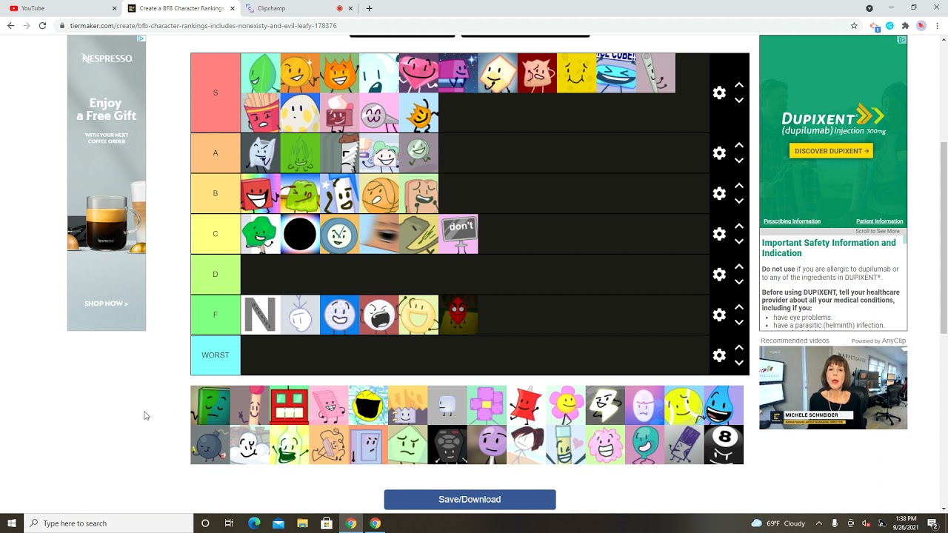Move C tier row up with the arrow
Screen dimensions: 948x533
738,227
